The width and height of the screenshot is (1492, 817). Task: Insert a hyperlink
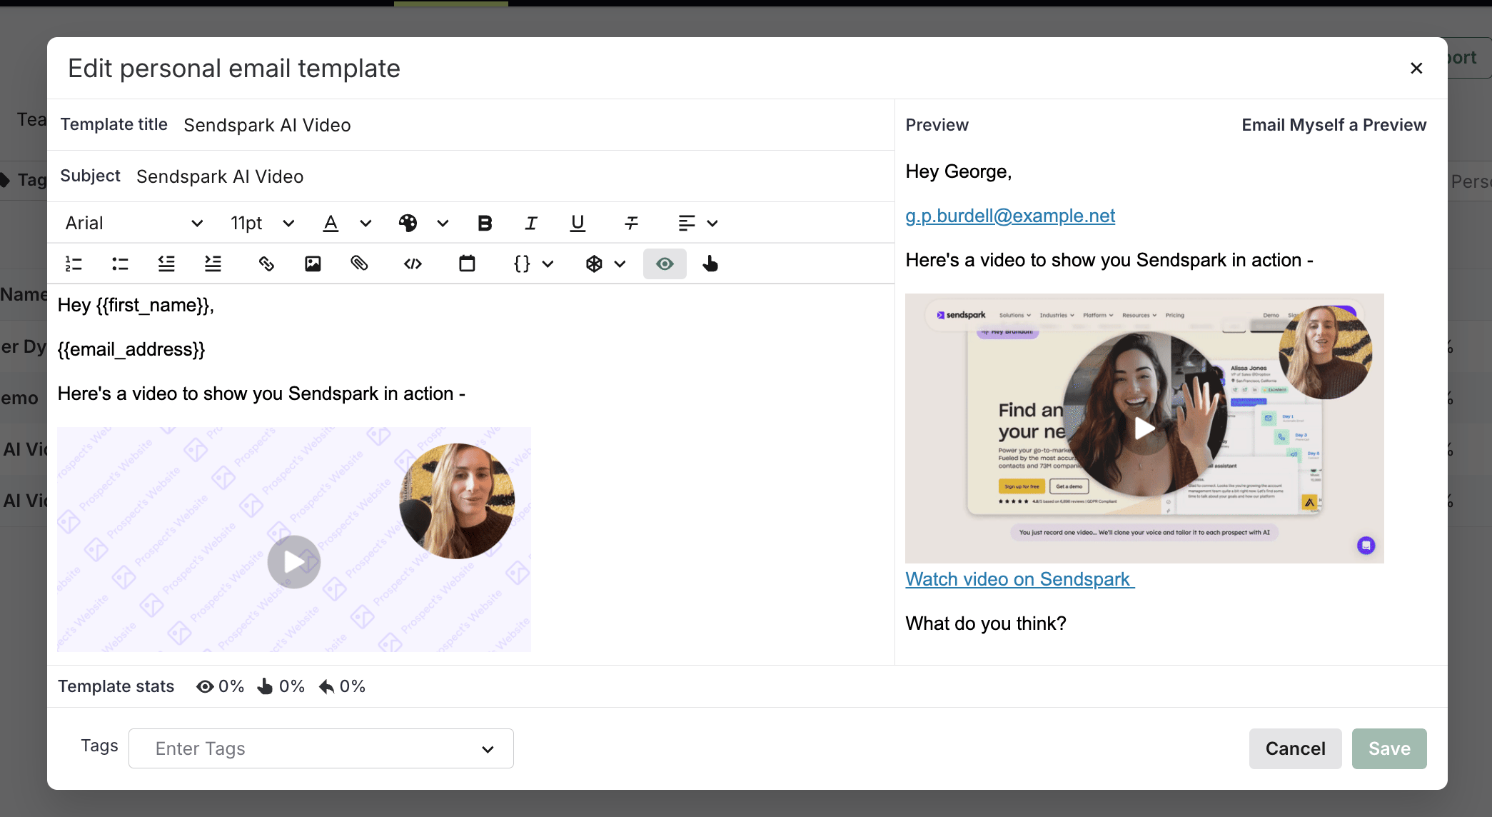coord(266,264)
